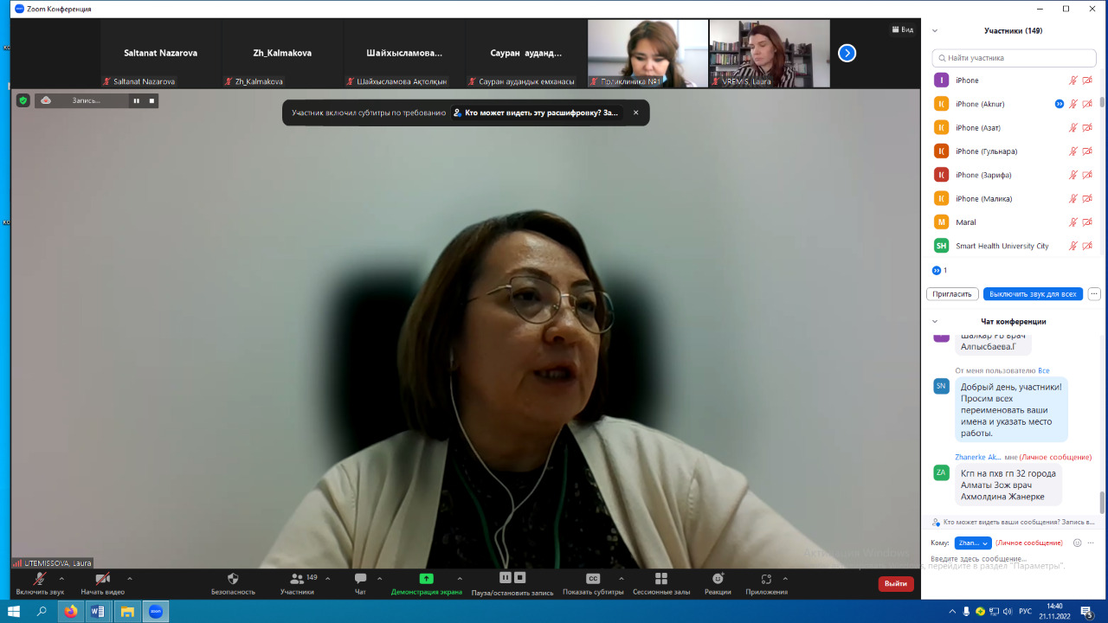Expand the audio options arrow beside Включить звук
The height and width of the screenshot is (623, 1108).
click(x=61, y=579)
